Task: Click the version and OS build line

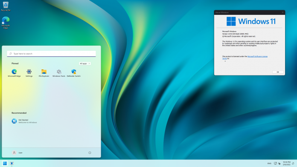Action: tap(235, 34)
